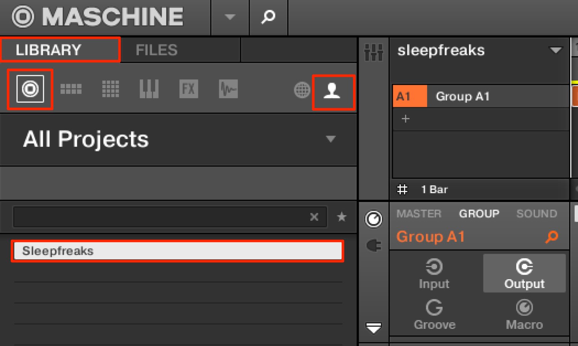The width and height of the screenshot is (578, 346).
Task: Show the plug-in icon view
Action: [374, 245]
